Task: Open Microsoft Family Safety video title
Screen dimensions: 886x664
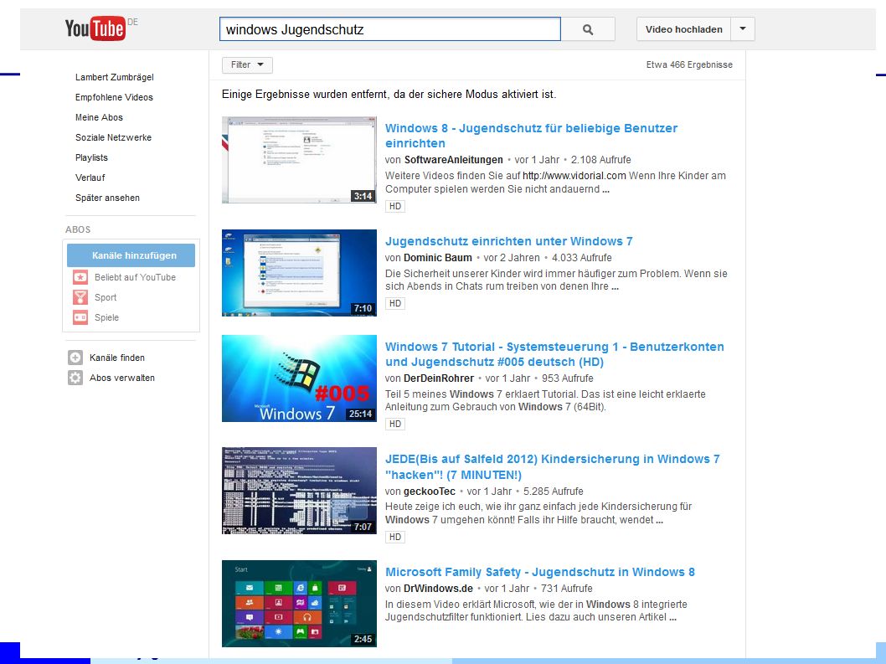Action: pos(539,572)
